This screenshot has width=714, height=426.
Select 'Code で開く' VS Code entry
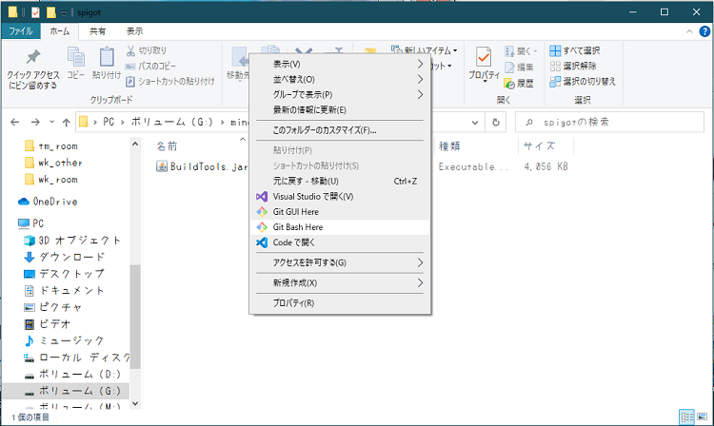tap(295, 242)
